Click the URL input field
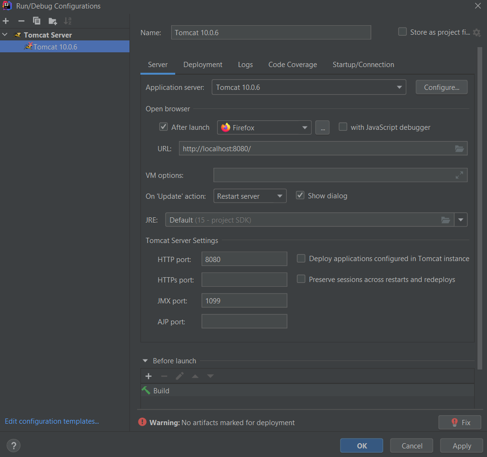The image size is (487, 457). (x=323, y=149)
